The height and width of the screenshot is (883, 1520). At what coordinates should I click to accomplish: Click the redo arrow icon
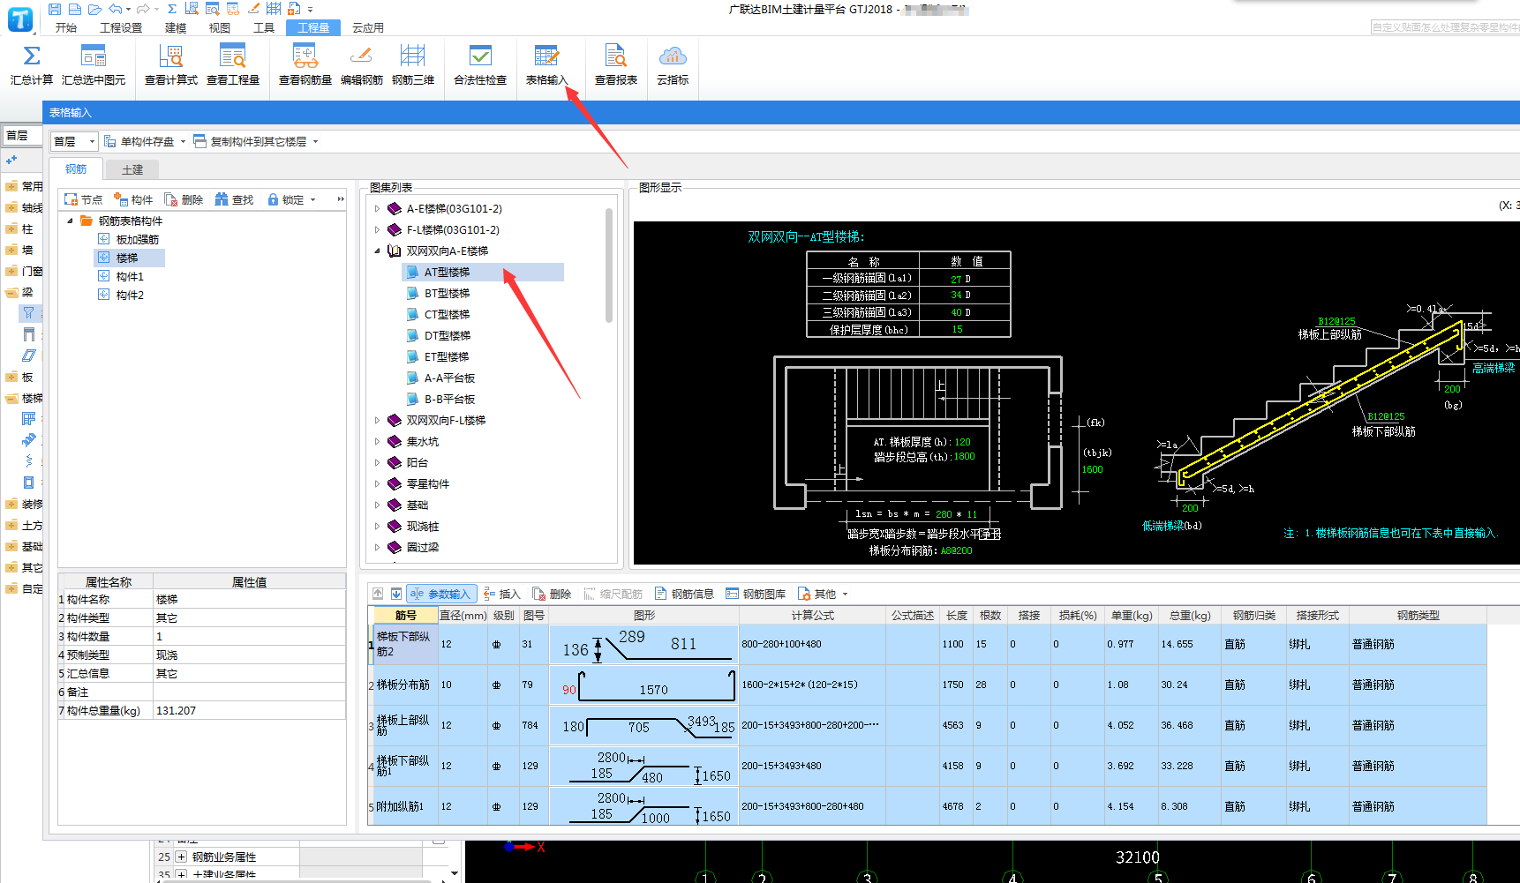pyautogui.click(x=143, y=9)
